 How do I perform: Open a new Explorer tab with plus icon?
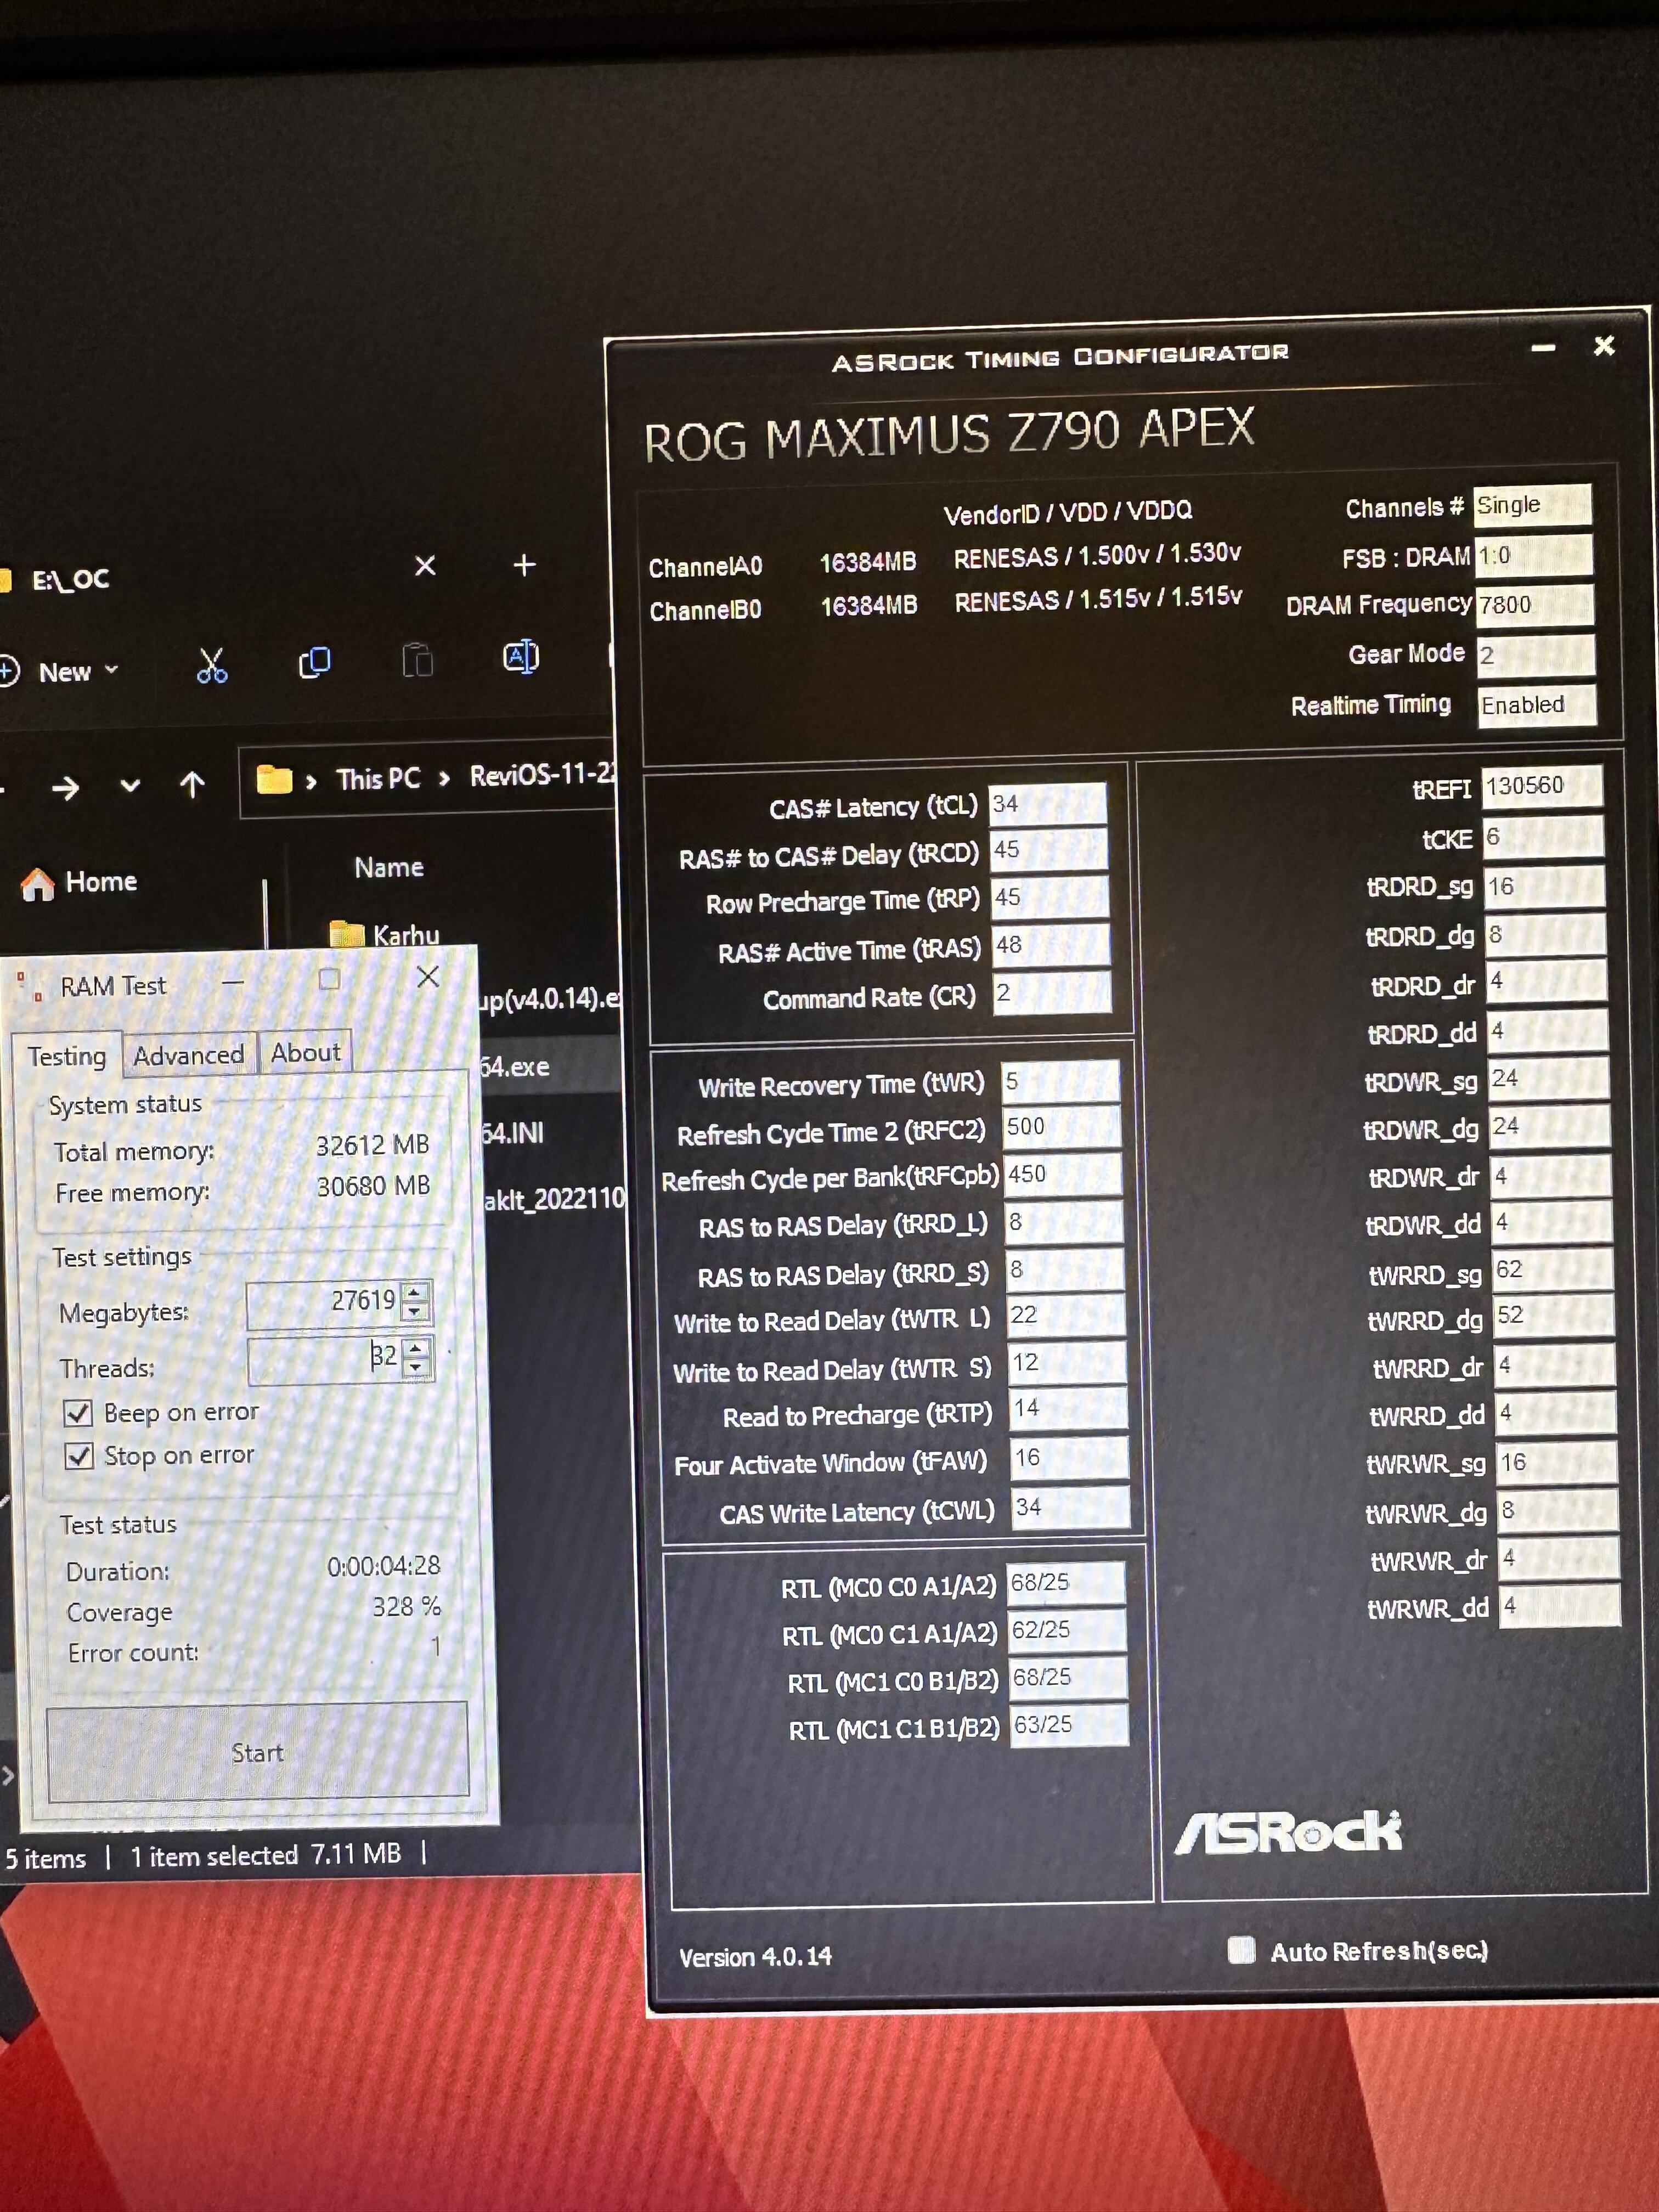coord(524,565)
